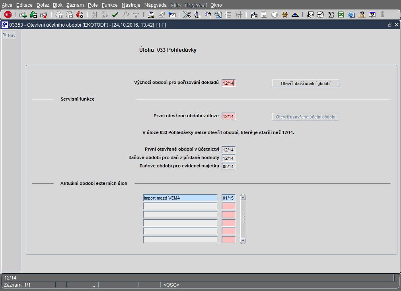This screenshot has width=401, height=291.
Task: Click the clock icon in toolbar
Action: click(x=321, y=15)
